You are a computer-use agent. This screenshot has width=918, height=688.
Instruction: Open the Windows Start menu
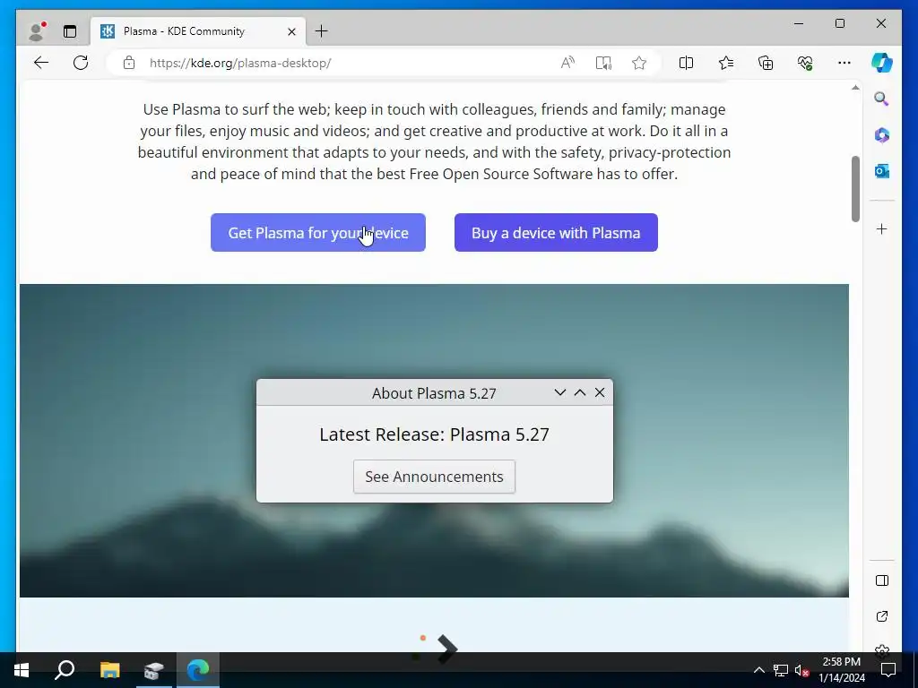pos(22,670)
